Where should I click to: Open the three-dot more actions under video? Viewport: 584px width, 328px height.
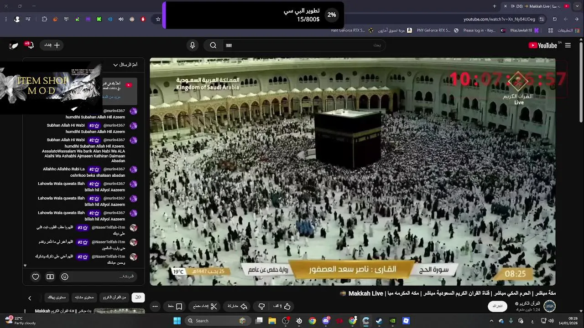pos(155,306)
